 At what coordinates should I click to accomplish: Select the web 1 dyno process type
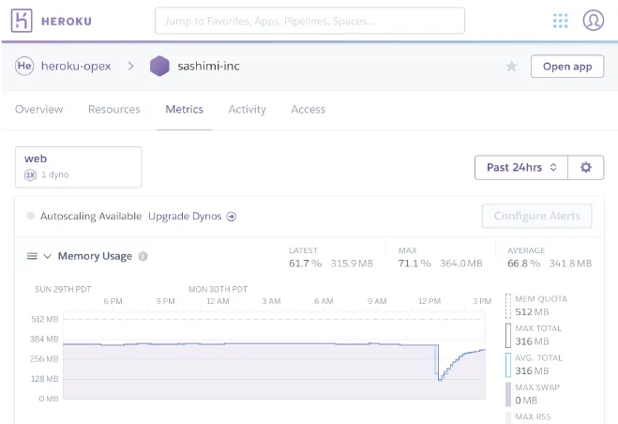pyautogui.click(x=78, y=166)
